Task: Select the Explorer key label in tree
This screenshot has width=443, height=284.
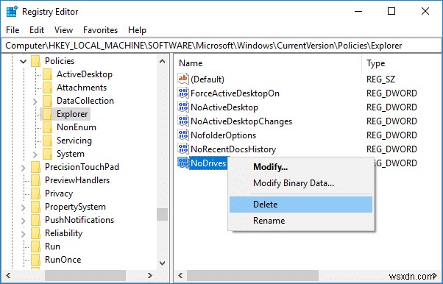Action: click(x=72, y=114)
